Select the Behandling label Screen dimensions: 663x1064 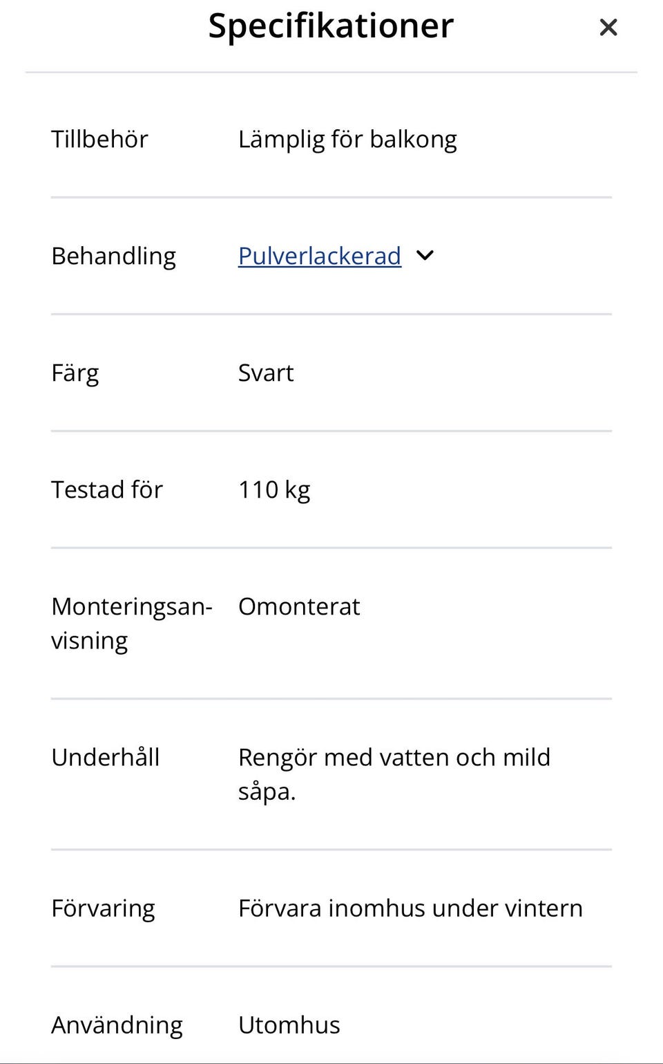[113, 256]
